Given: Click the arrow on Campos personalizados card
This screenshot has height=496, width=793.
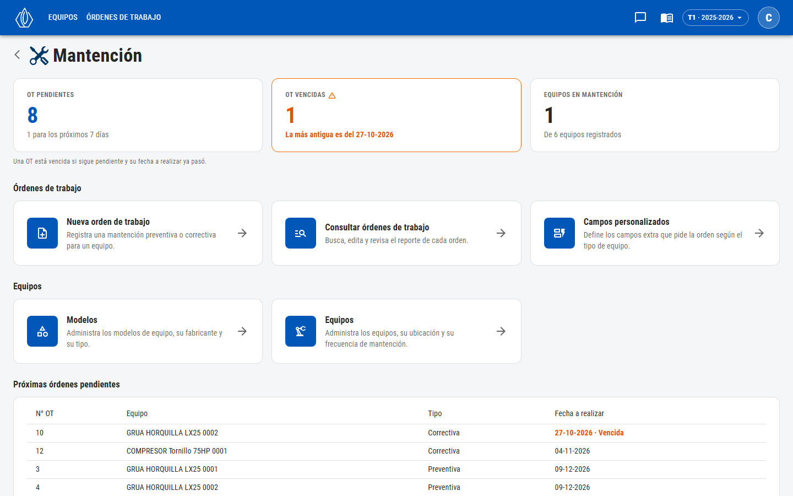Looking at the screenshot, I should (x=759, y=233).
